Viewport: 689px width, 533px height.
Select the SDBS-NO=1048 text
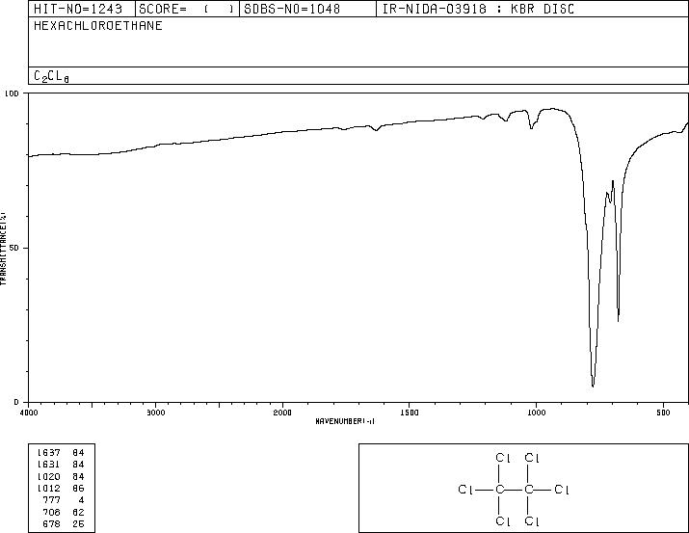point(292,9)
